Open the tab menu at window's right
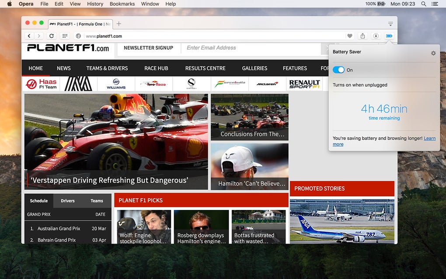 [390, 24]
